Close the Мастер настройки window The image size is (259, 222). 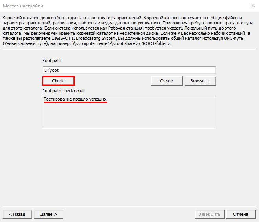(252, 6)
